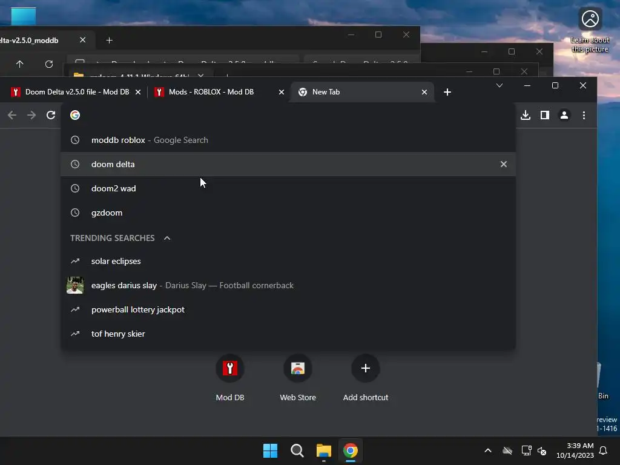Image resolution: width=620 pixels, height=465 pixels.
Task: Toggle Chrome side panel icon
Action: pyautogui.click(x=545, y=115)
